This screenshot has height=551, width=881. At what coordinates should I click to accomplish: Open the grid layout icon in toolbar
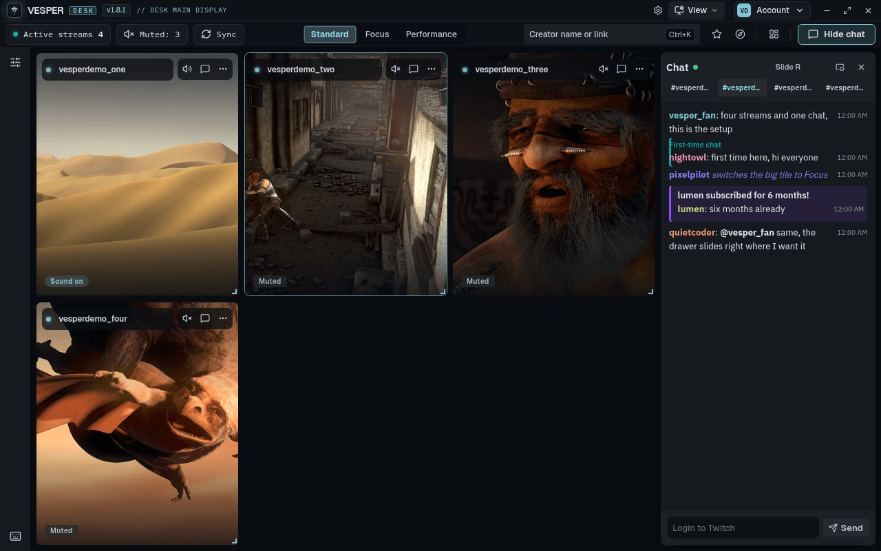pyautogui.click(x=774, y=34)
